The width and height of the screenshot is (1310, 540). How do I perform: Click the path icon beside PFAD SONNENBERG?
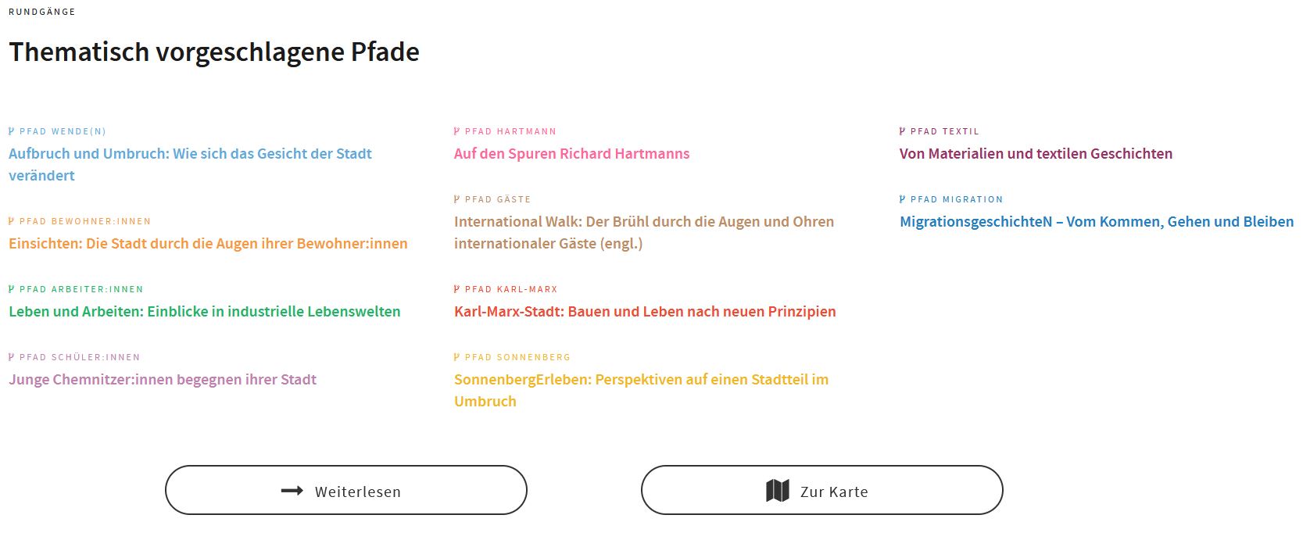click(x=457, y=357)
